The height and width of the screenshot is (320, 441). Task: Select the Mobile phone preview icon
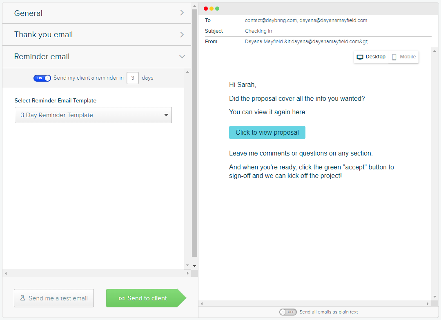394,57
